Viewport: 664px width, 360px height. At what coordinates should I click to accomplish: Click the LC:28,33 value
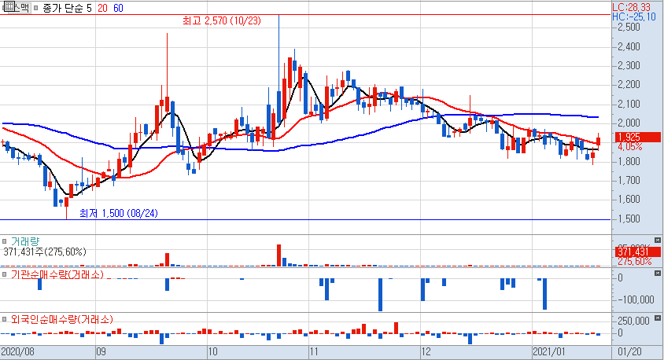632,7
